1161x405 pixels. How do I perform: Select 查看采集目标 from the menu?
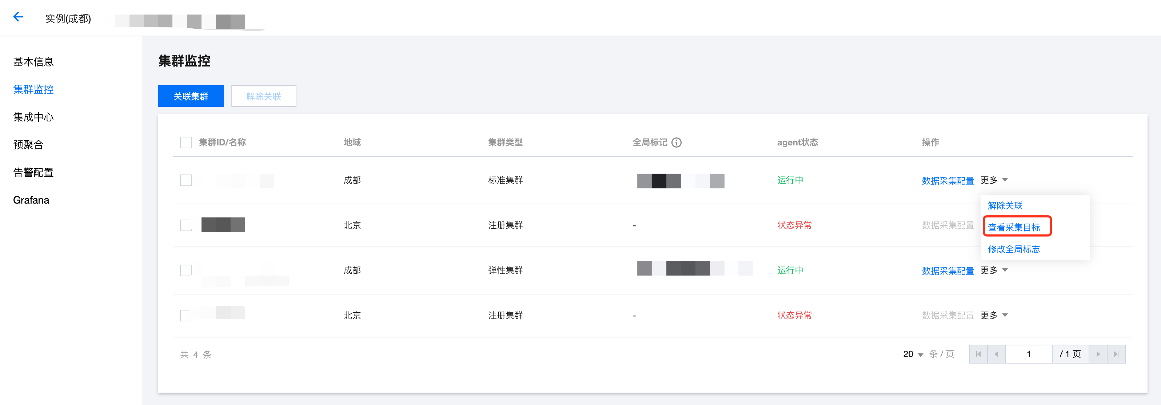coord(1014,228)
